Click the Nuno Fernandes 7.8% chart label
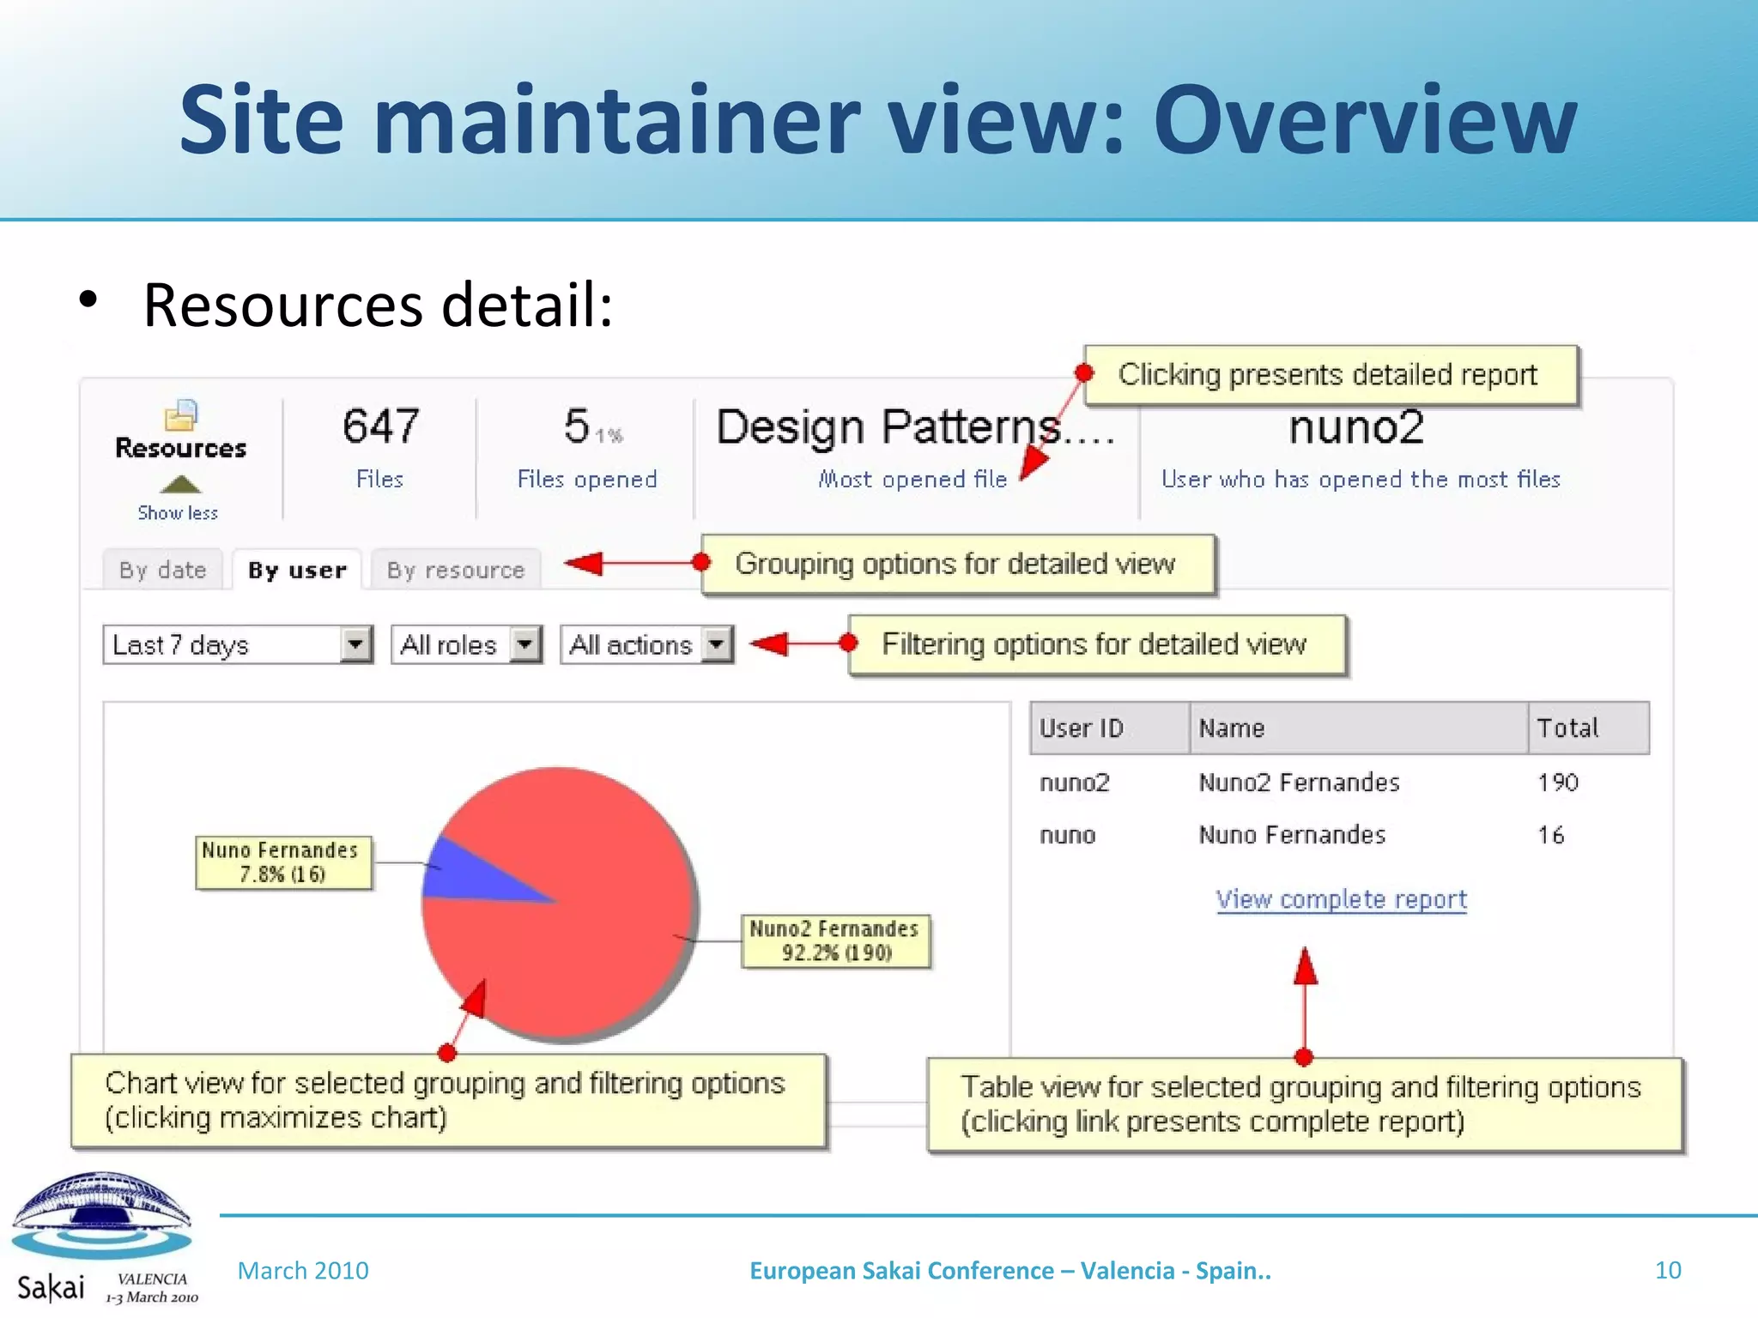The width and height of the screenshot is (1758, 1318). (x=283, y=862)
